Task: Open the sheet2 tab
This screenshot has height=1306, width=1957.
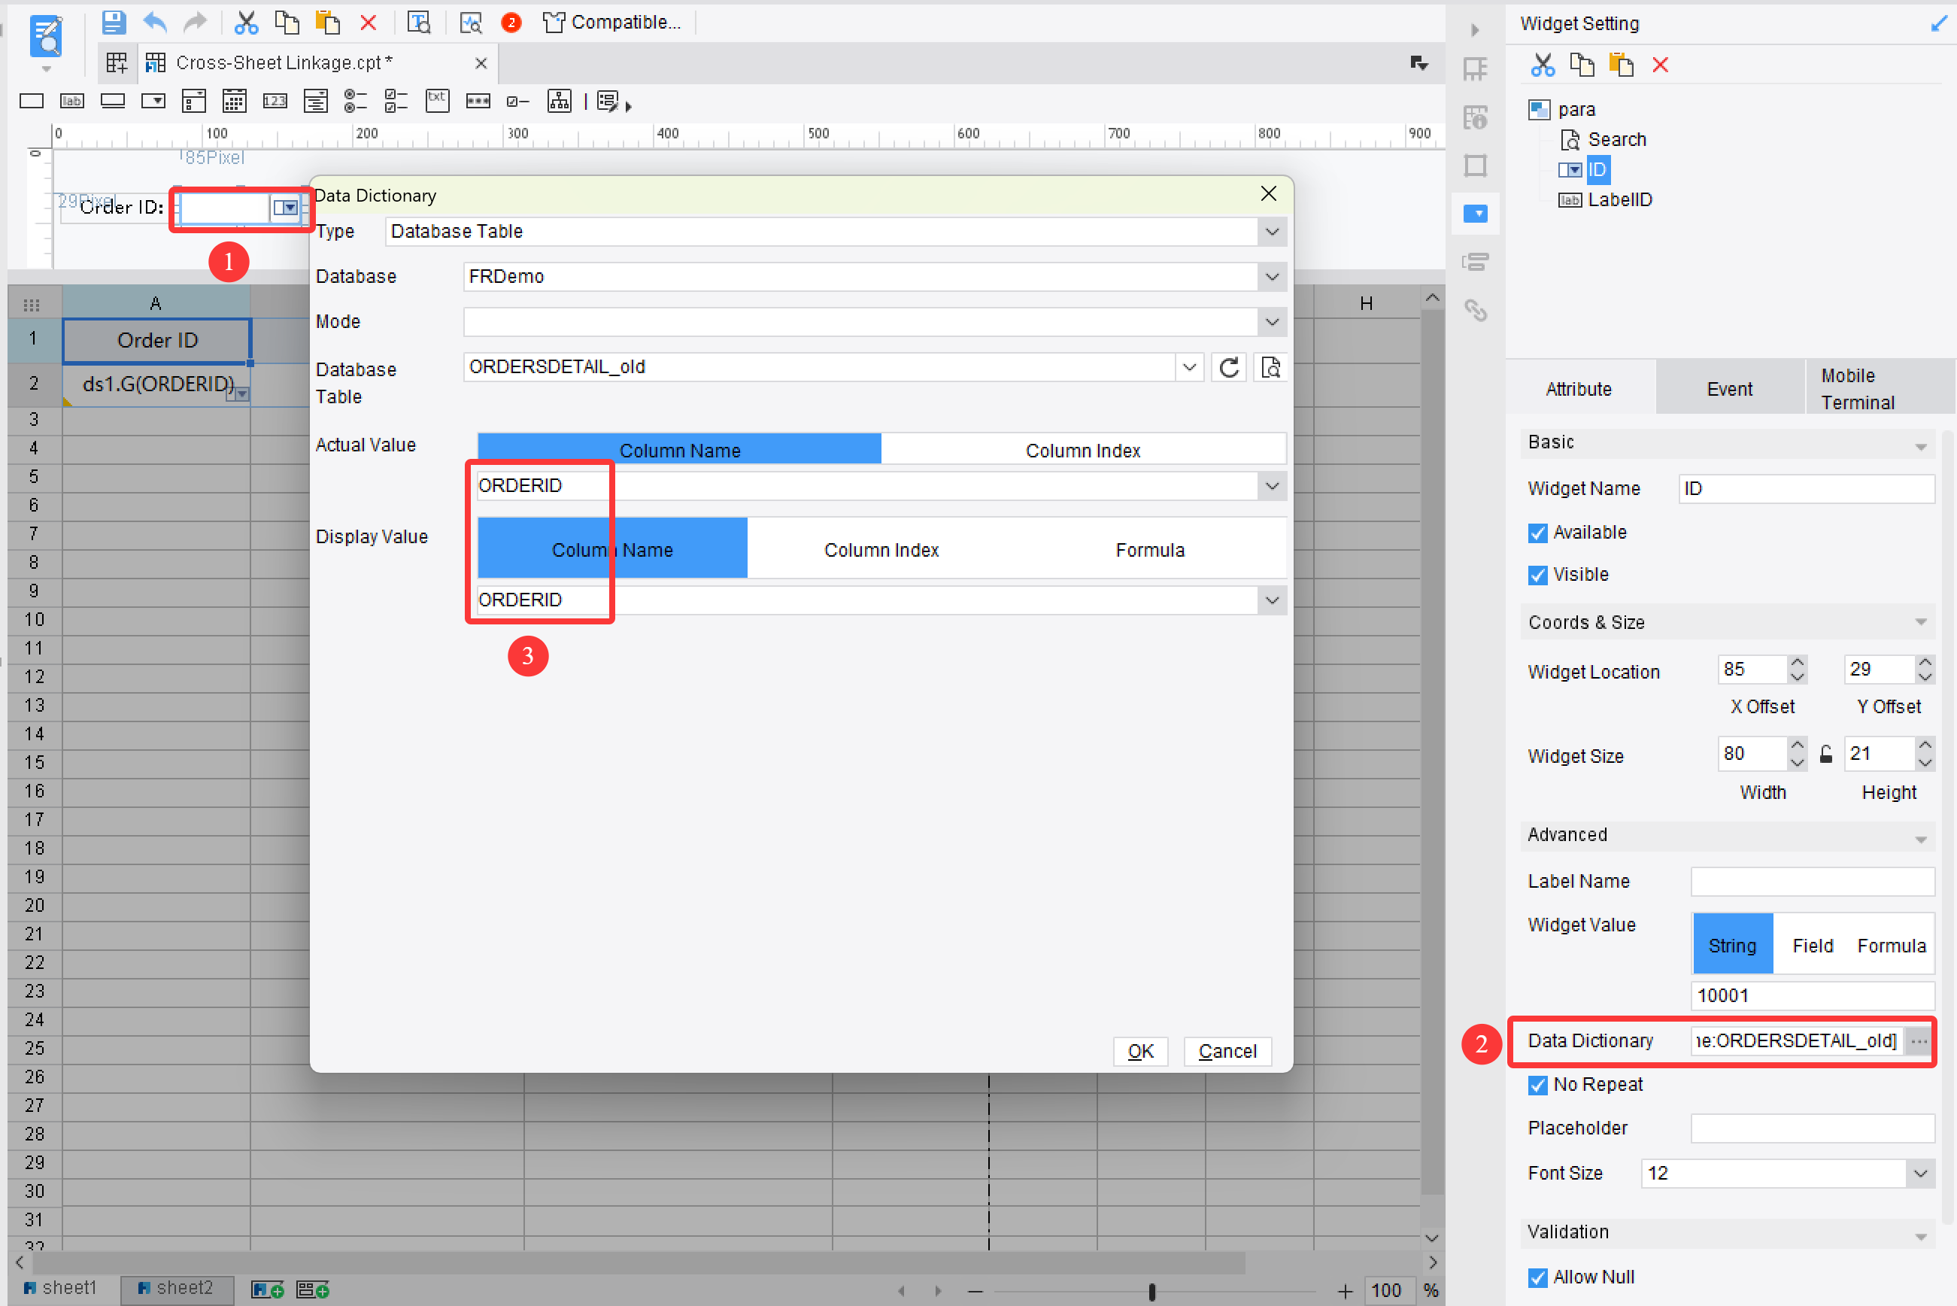Action: coord(177,1287)
